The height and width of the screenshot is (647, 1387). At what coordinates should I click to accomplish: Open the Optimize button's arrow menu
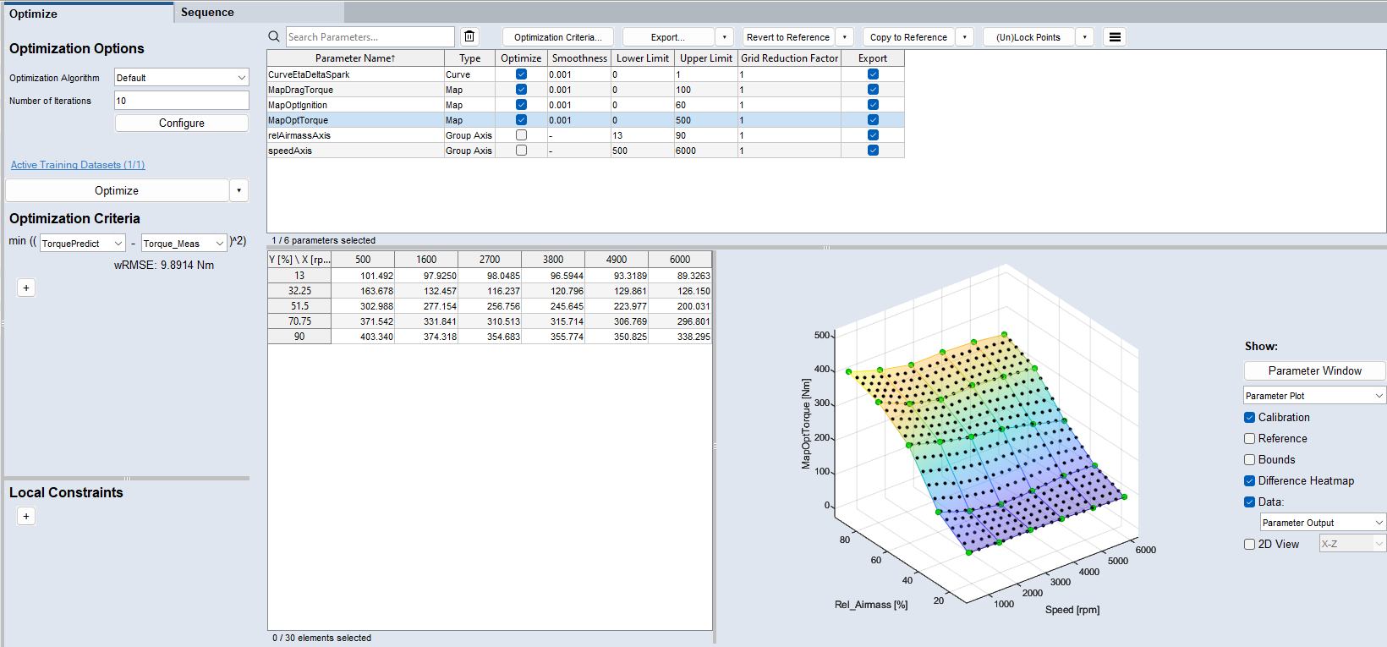click(238, 190)
